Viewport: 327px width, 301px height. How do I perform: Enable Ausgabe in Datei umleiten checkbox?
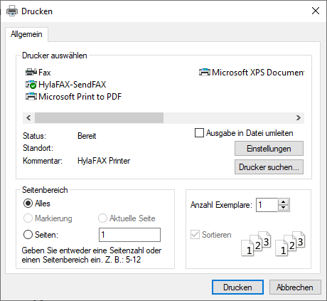click(x=199, y=133)
